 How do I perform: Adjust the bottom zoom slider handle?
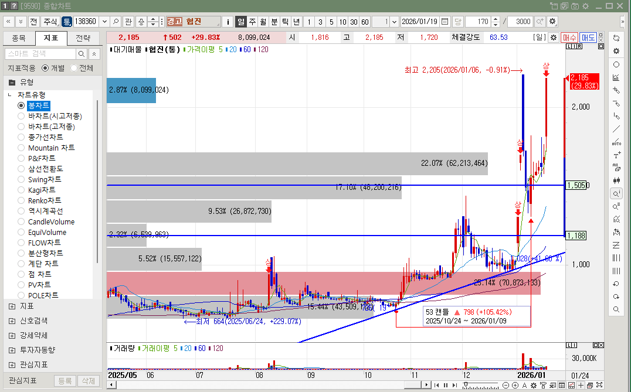[x=465, y=385]
